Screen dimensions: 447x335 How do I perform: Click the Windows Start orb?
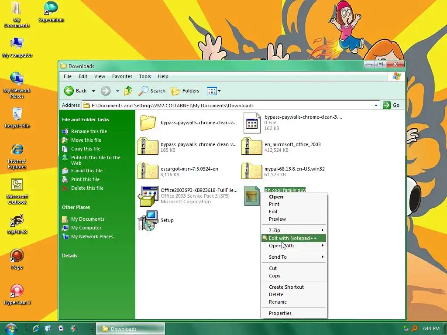10,329
